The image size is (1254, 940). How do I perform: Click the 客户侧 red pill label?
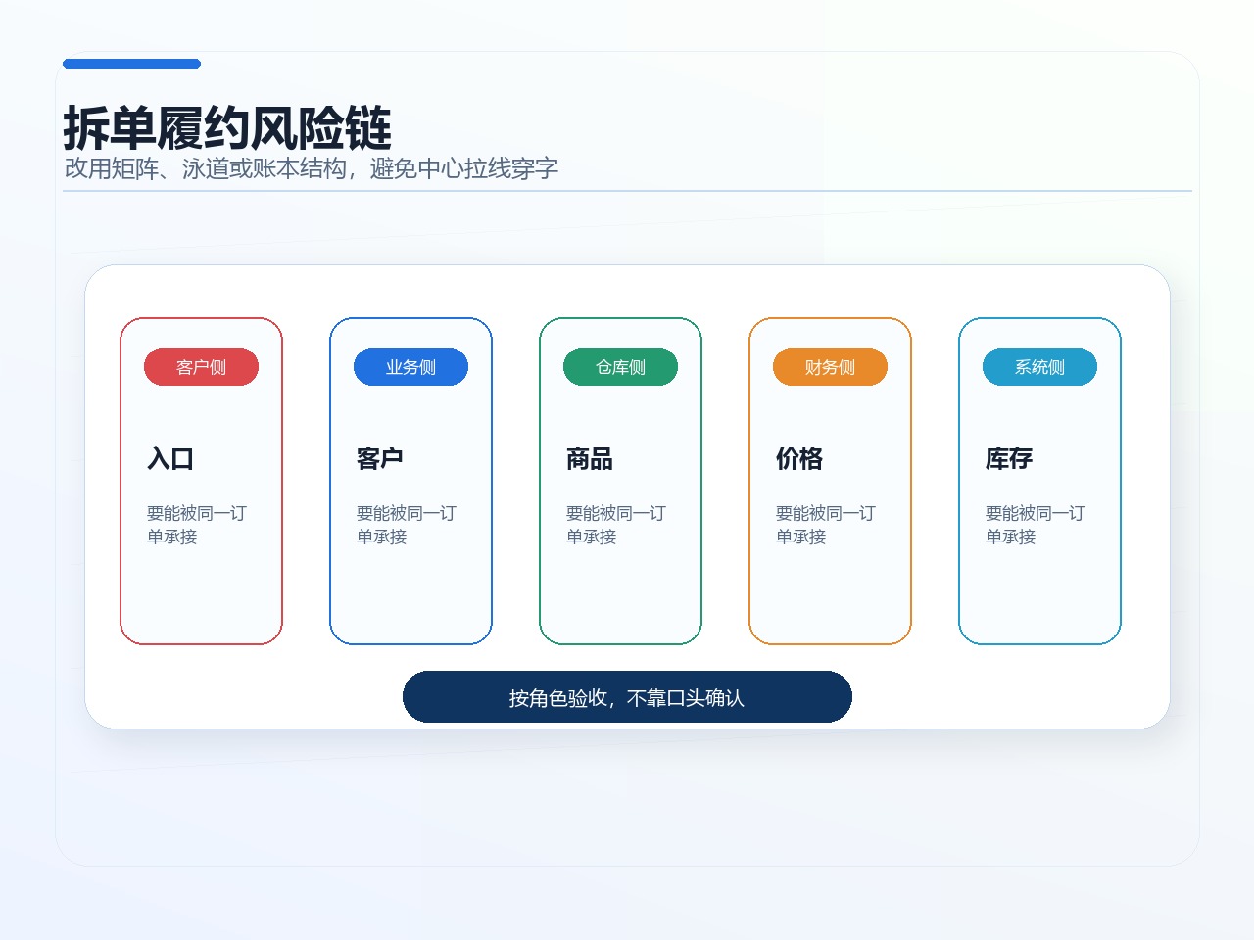tap(201, 367)
